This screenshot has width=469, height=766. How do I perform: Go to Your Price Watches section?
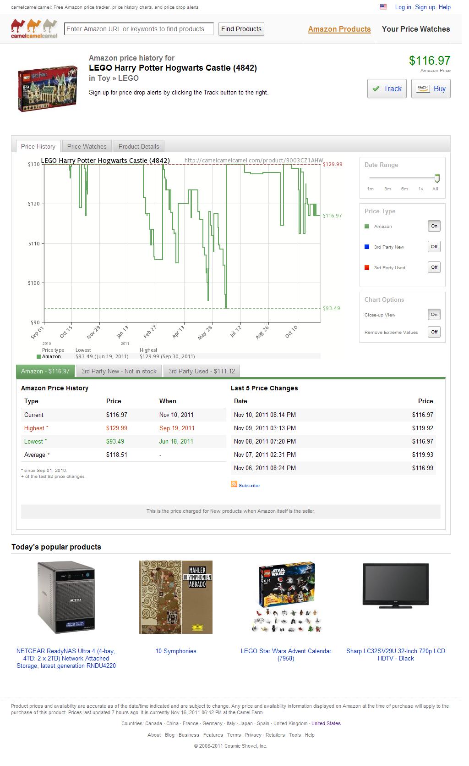pyautogui.click(x=416, y=29)
